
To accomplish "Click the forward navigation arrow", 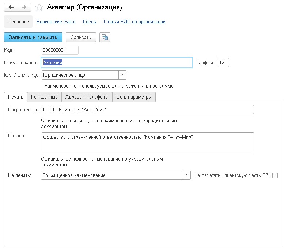I will point(24,7).
